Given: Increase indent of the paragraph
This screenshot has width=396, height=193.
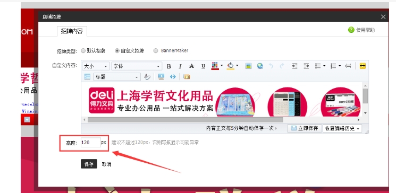Looking at the screenshot, I should 294,66.
